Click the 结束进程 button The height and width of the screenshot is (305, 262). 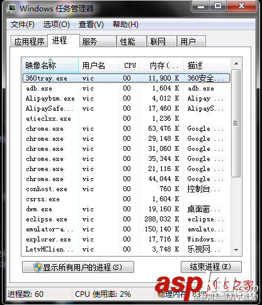211,267
